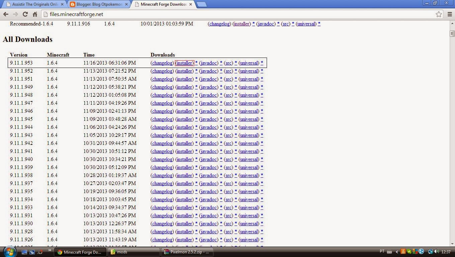Viewport: 455px width, 257px height.
Task: Click installer link for 9.11.1.926
Action: [184, 240]
